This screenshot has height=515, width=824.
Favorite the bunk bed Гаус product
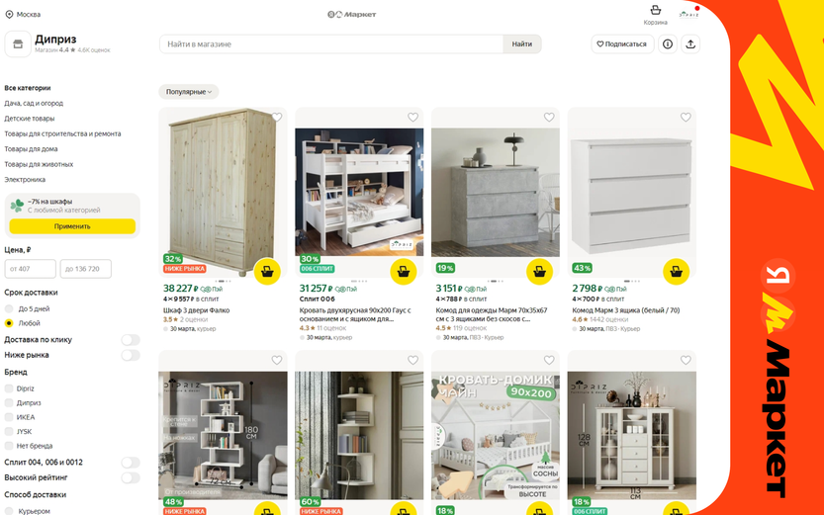coord(413,117)
